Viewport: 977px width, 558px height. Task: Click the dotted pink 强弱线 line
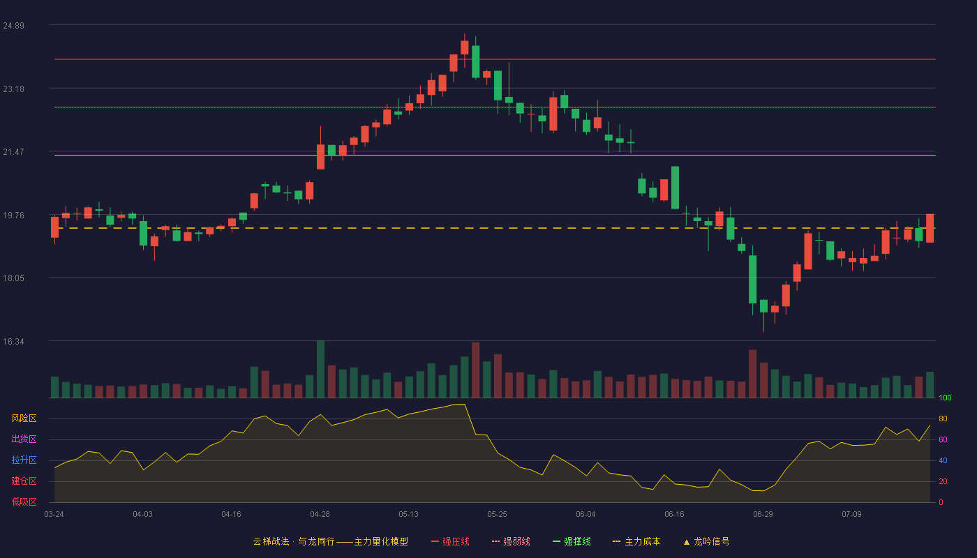tap(495, 107)
